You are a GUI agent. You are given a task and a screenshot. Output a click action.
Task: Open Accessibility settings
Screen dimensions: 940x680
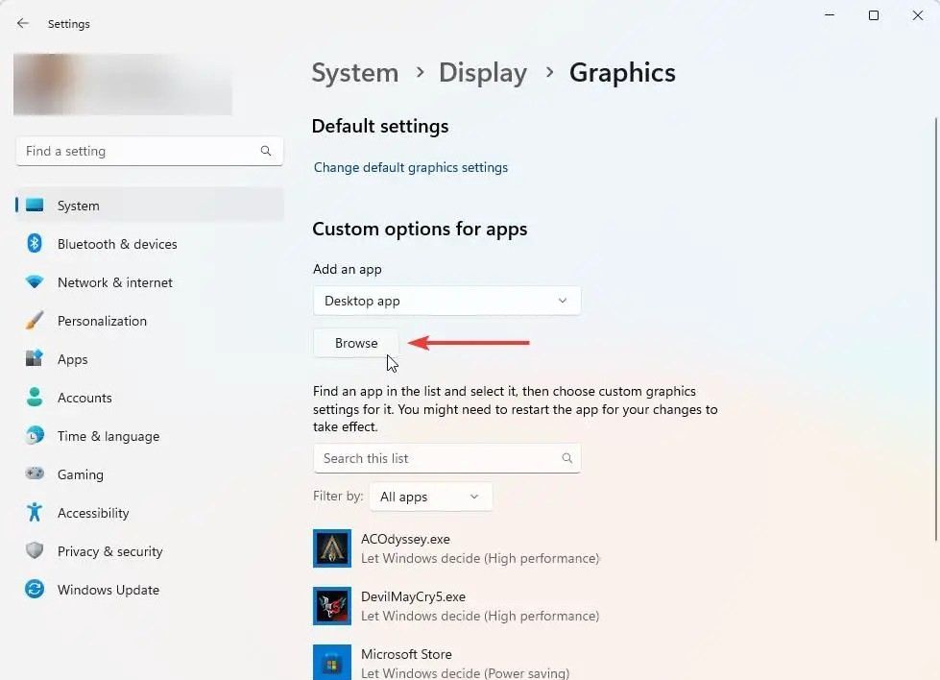tap(35, 513)
